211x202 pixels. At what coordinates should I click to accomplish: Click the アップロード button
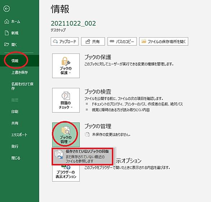tap(64, 41)
